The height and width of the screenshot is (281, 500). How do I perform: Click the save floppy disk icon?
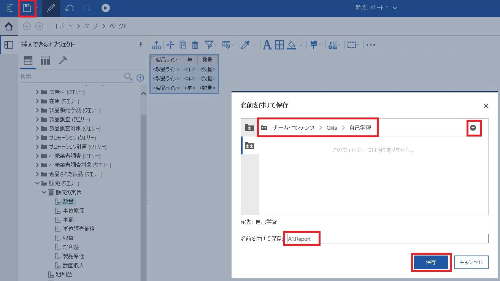27,8
